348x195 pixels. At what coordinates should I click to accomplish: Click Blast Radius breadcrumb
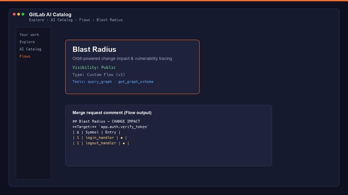[x=110, y=20]
